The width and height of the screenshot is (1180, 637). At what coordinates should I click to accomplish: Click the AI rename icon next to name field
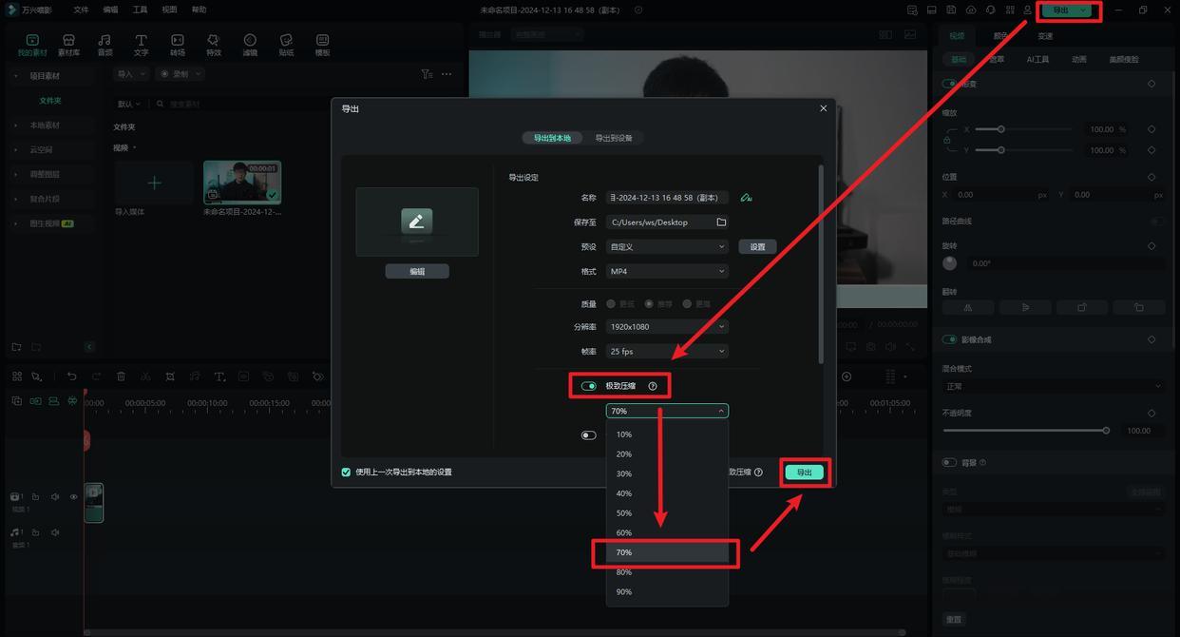746,198
